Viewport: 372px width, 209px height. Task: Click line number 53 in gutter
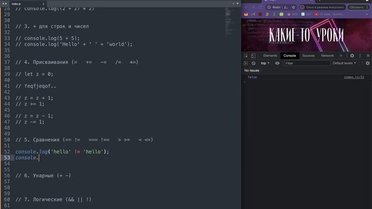coord(7,157)
